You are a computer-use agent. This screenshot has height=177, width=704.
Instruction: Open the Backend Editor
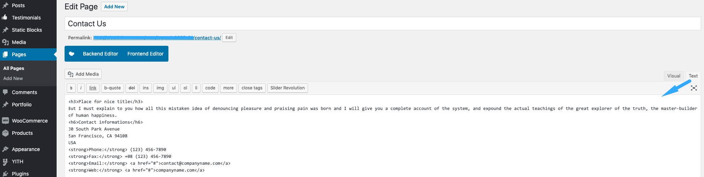point(100,54)
